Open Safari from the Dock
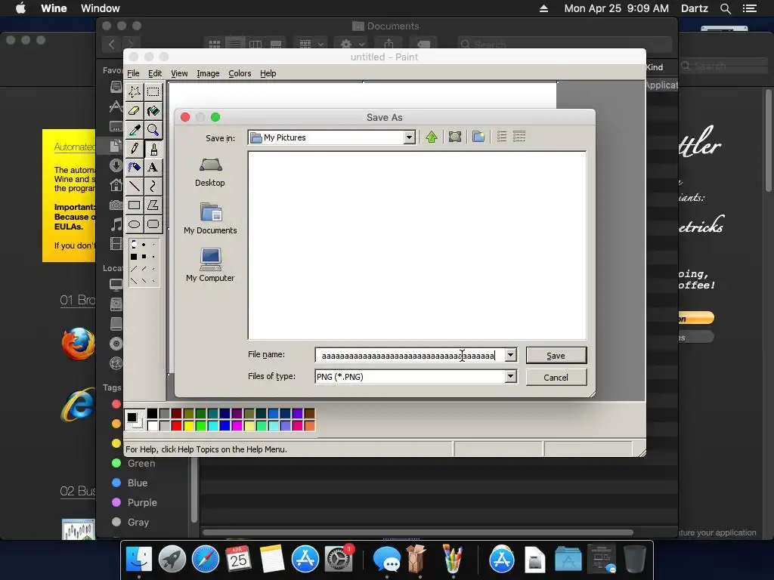The image size is (774, 580). 206,560
